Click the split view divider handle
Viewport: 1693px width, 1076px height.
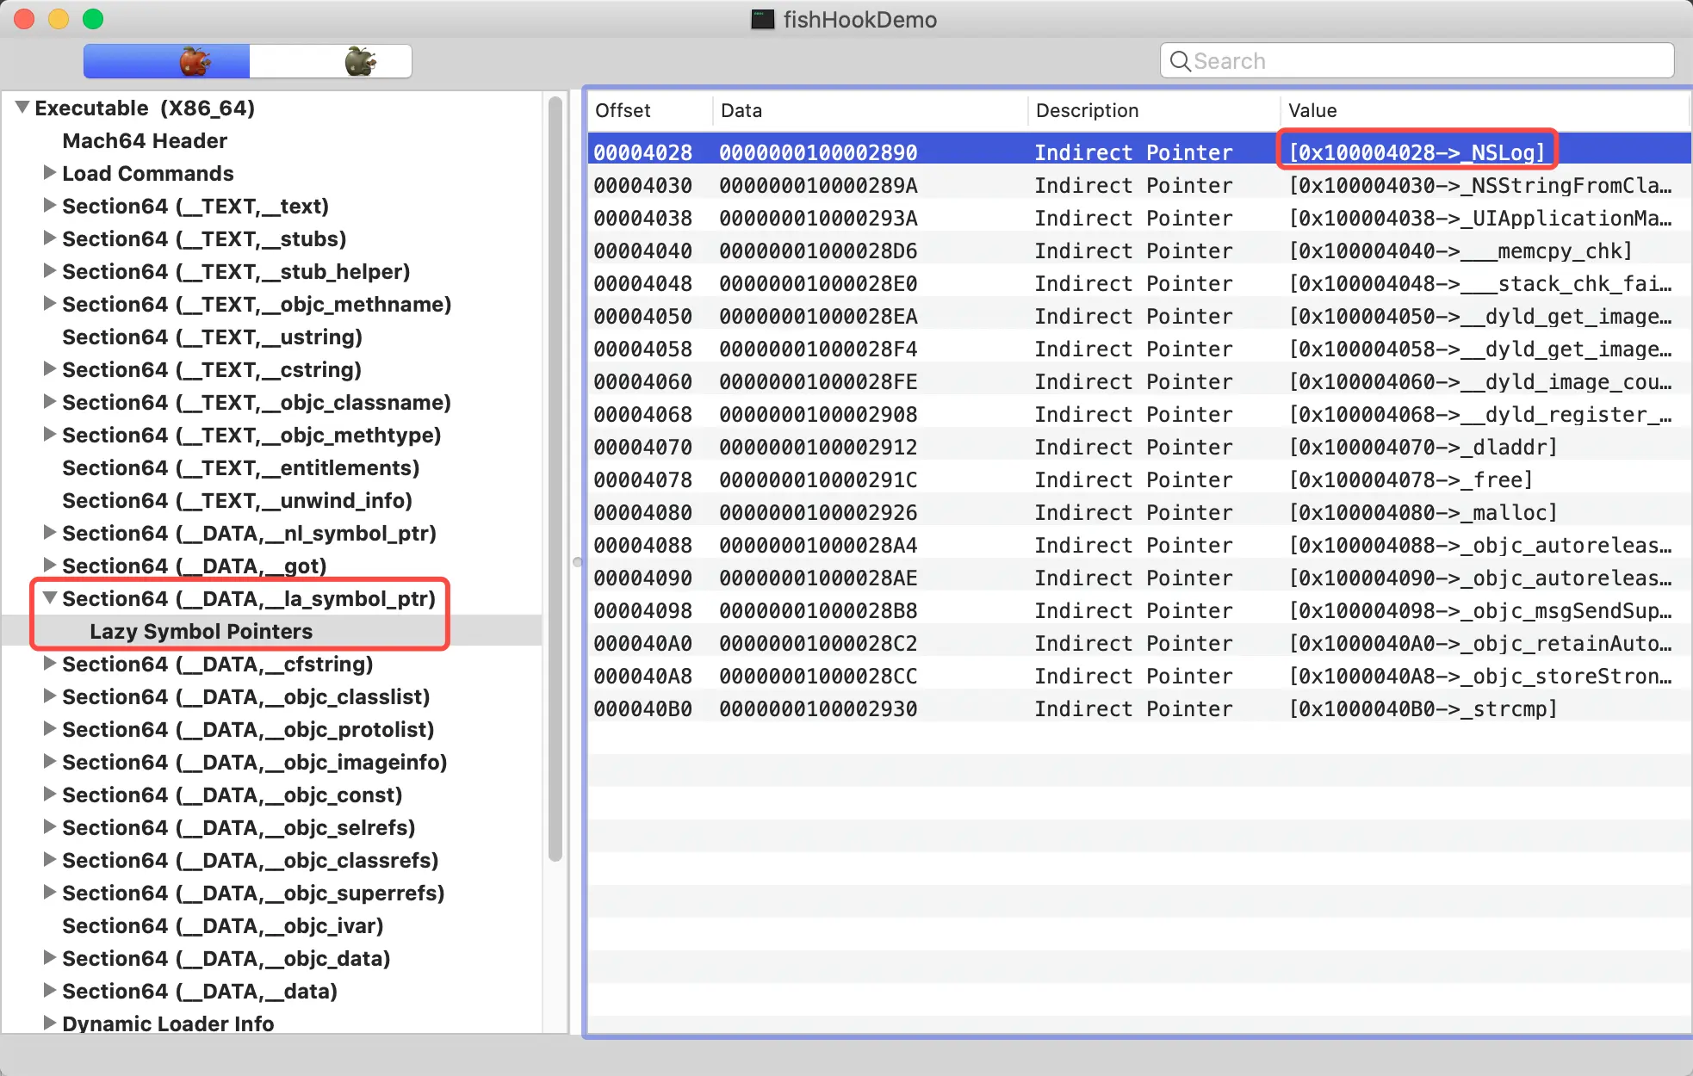[577, 562]
